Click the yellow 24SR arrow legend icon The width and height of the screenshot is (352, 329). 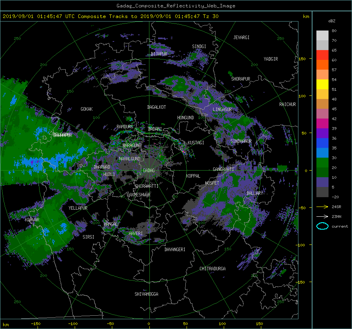coord(322,207)
